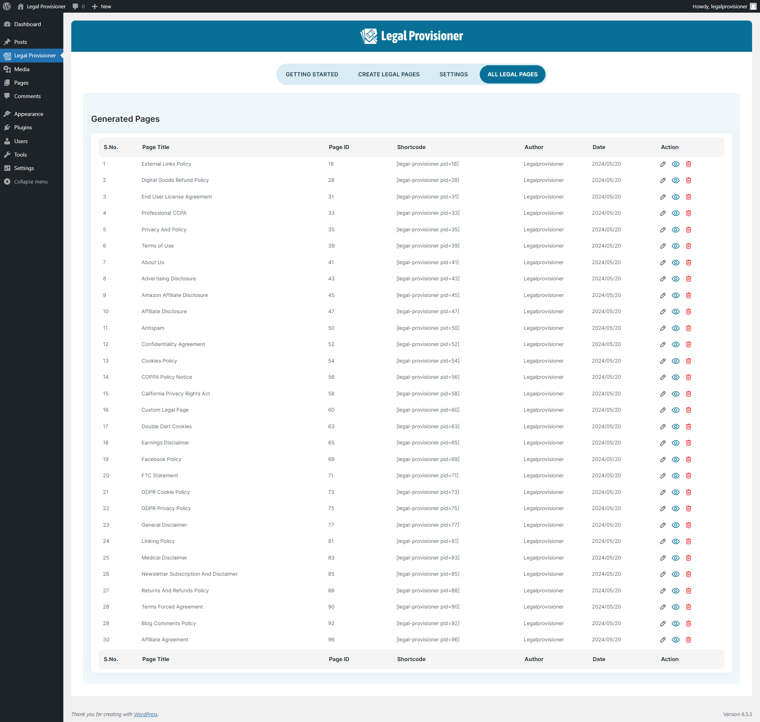The height and width of the screenshot is (722, 760).
Task: Collapse the admin sidebar menu
Action: [30, 181]
